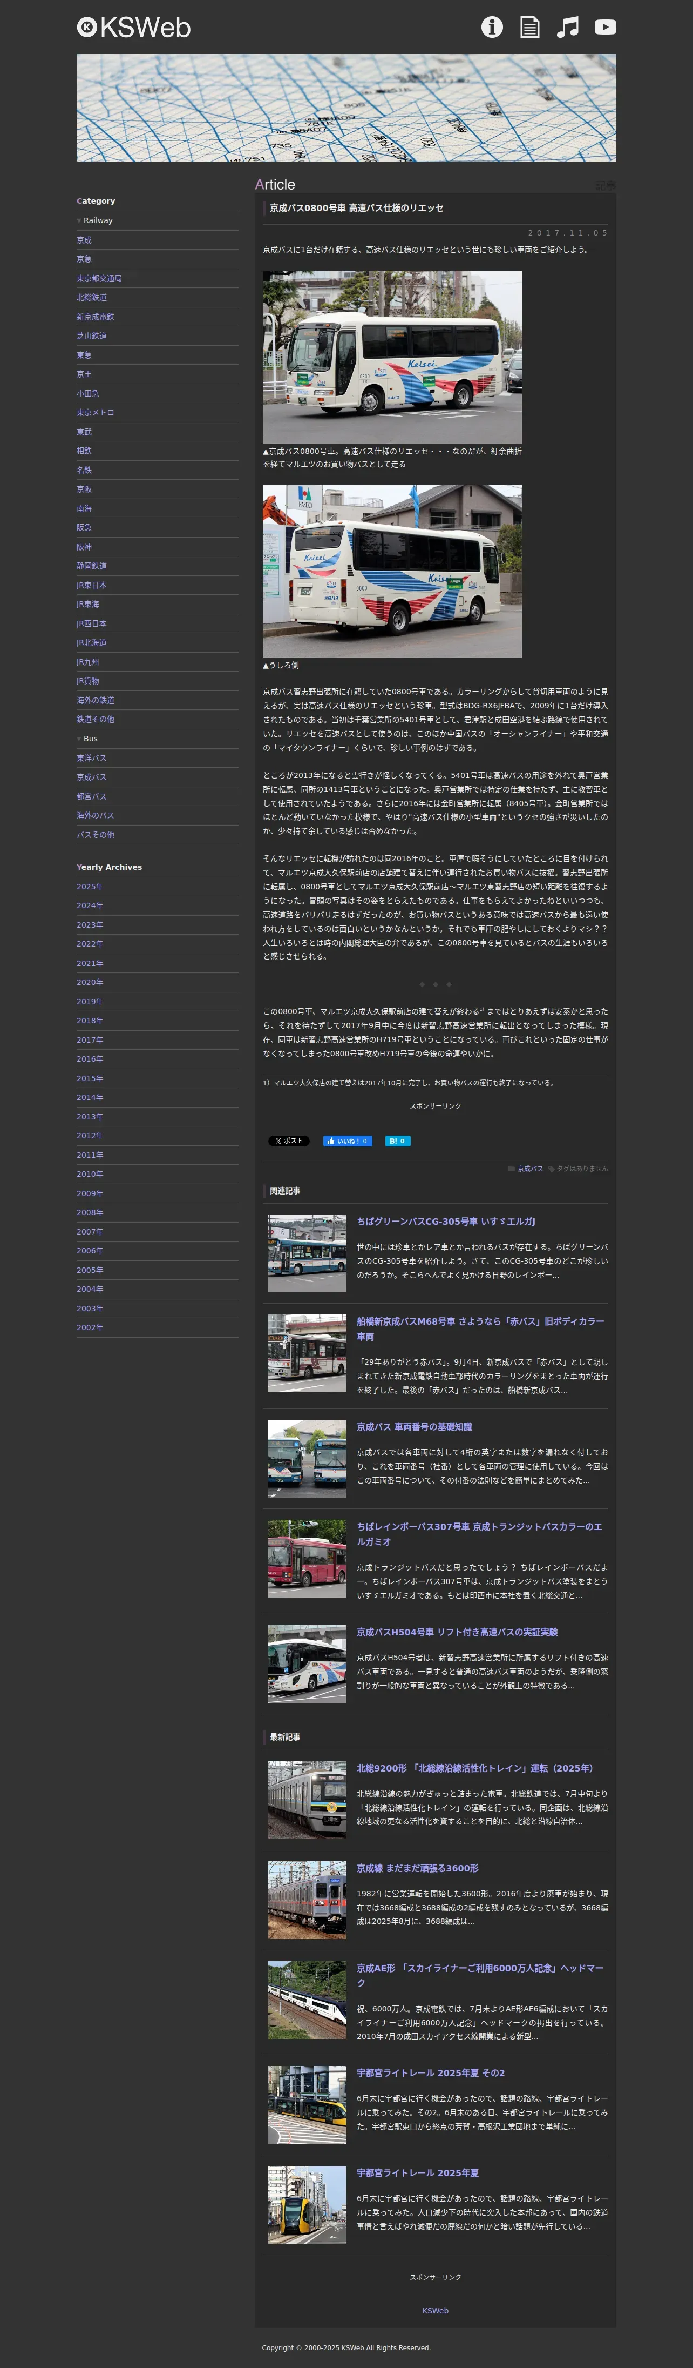
Task: Open the 鉄道その他 category
Action: click(96, 719)
